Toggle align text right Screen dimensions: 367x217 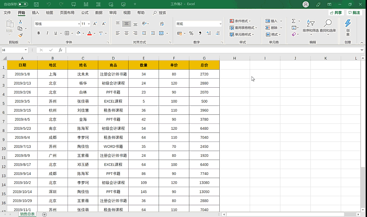point(135,33)
